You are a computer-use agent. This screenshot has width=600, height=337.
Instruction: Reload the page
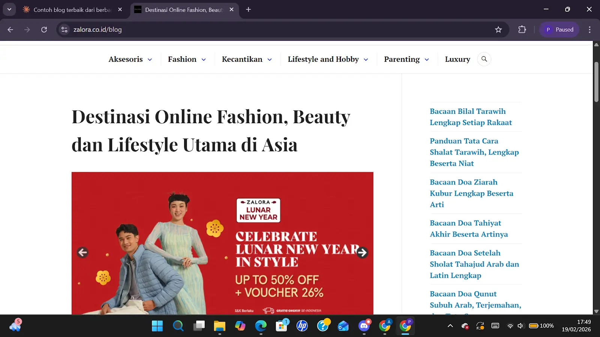(44, 30)
